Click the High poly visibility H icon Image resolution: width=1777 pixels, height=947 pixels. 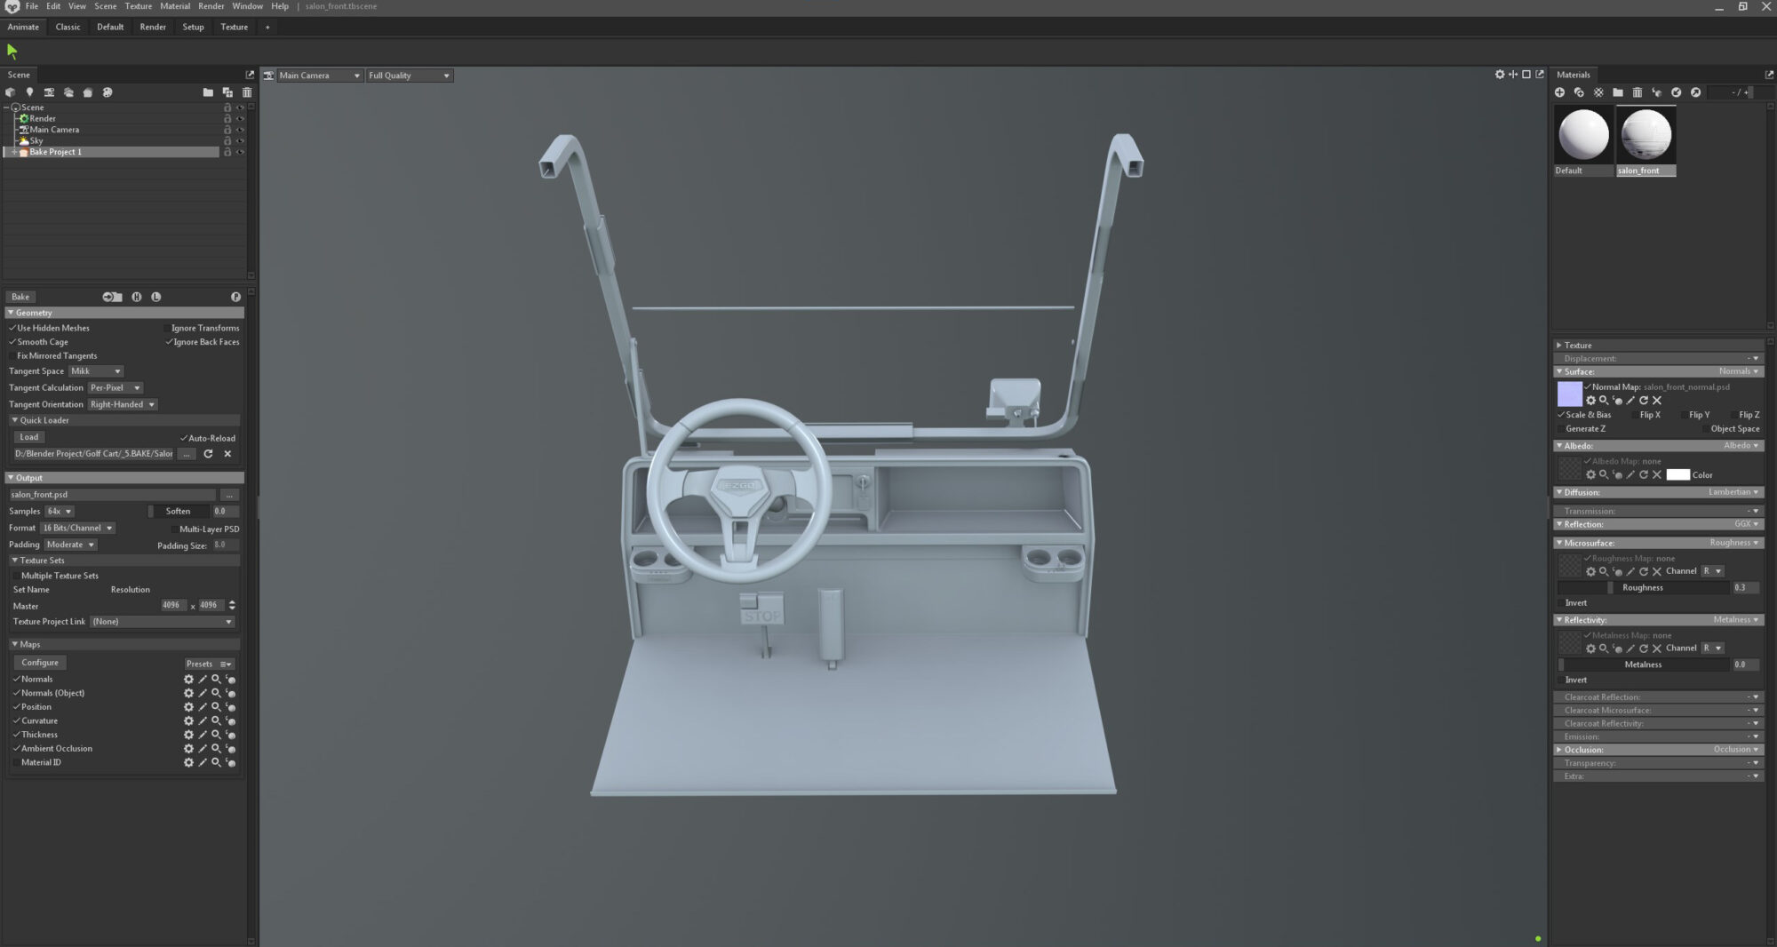137,297
